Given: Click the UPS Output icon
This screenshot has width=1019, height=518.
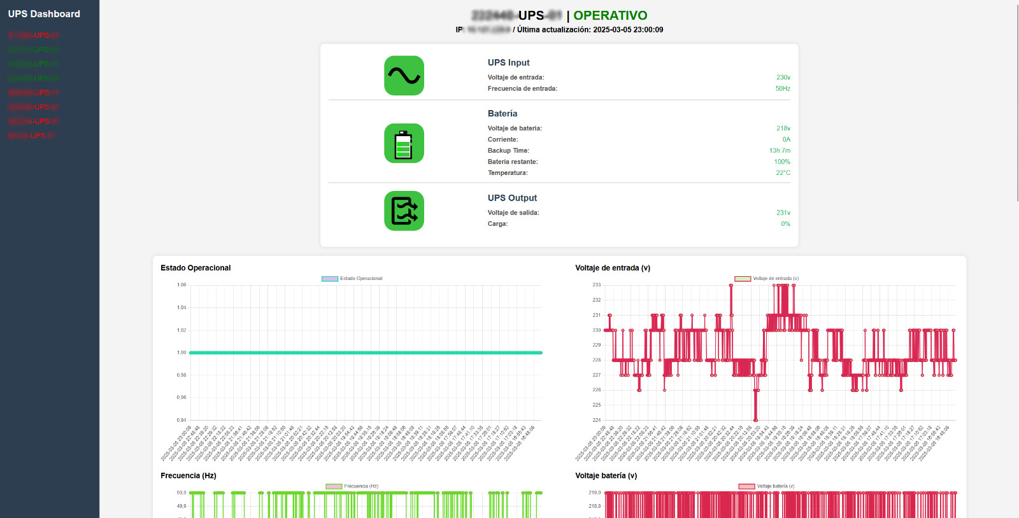Looking at the screenshot, I should tap(404, 211).
